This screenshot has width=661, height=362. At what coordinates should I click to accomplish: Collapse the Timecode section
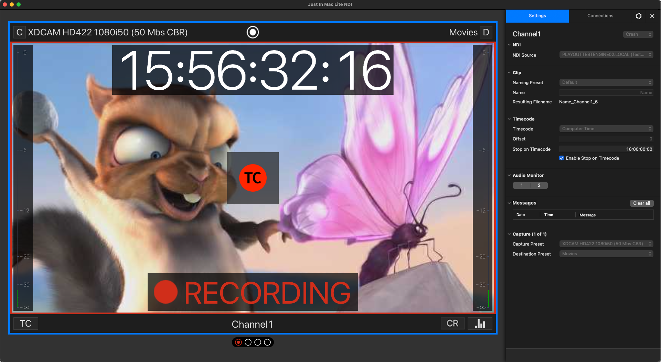pyautogui.click(x=509, y=119)
